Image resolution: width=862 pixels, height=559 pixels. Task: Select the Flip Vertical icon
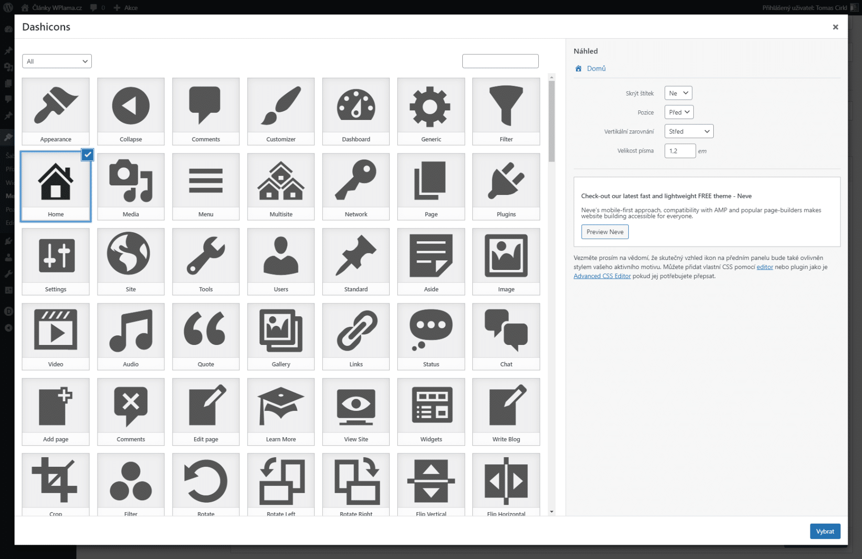[431, 484]
